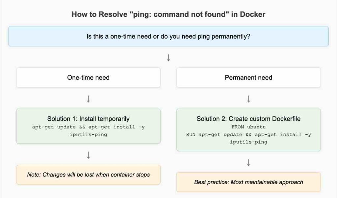Screen dimensions: 337x198
Task: Click "iputils-ping" in the Solution 2 box
Action: pyautogui.click(x=248, y=142)
